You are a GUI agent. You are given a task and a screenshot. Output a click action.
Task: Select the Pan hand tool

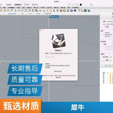point(12,10)
